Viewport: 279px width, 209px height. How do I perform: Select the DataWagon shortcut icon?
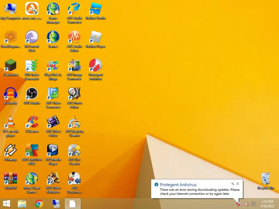[11, 39]
